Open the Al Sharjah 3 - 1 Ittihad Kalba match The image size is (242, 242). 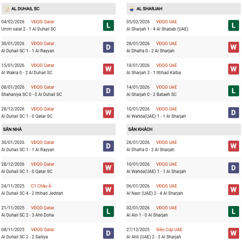(153, 73)
